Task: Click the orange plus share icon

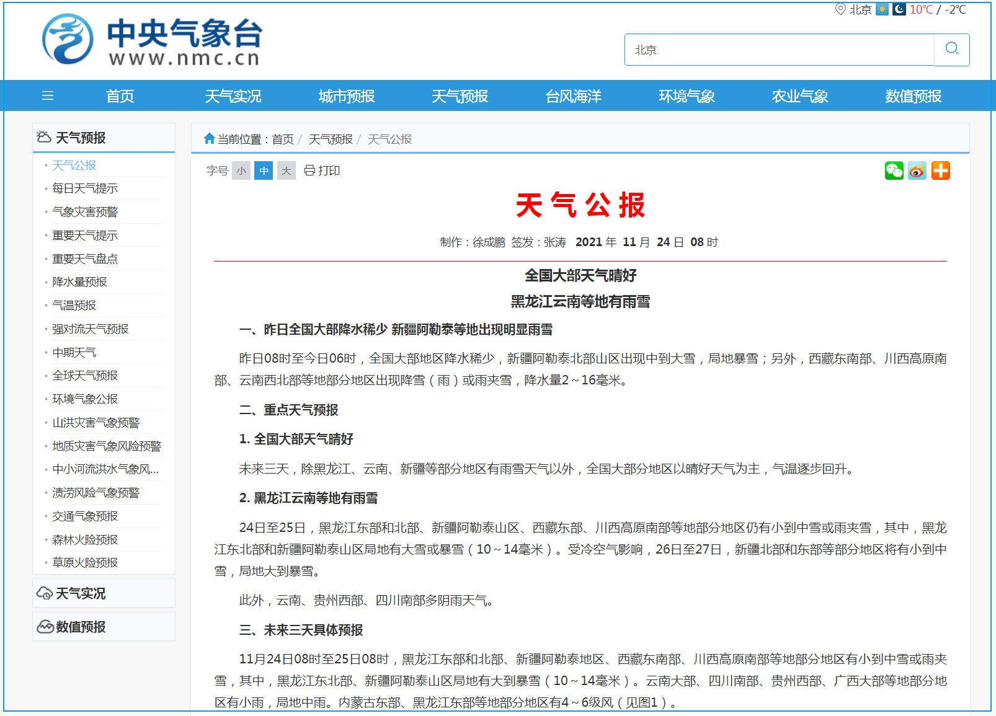Action: tap(941, 170)
